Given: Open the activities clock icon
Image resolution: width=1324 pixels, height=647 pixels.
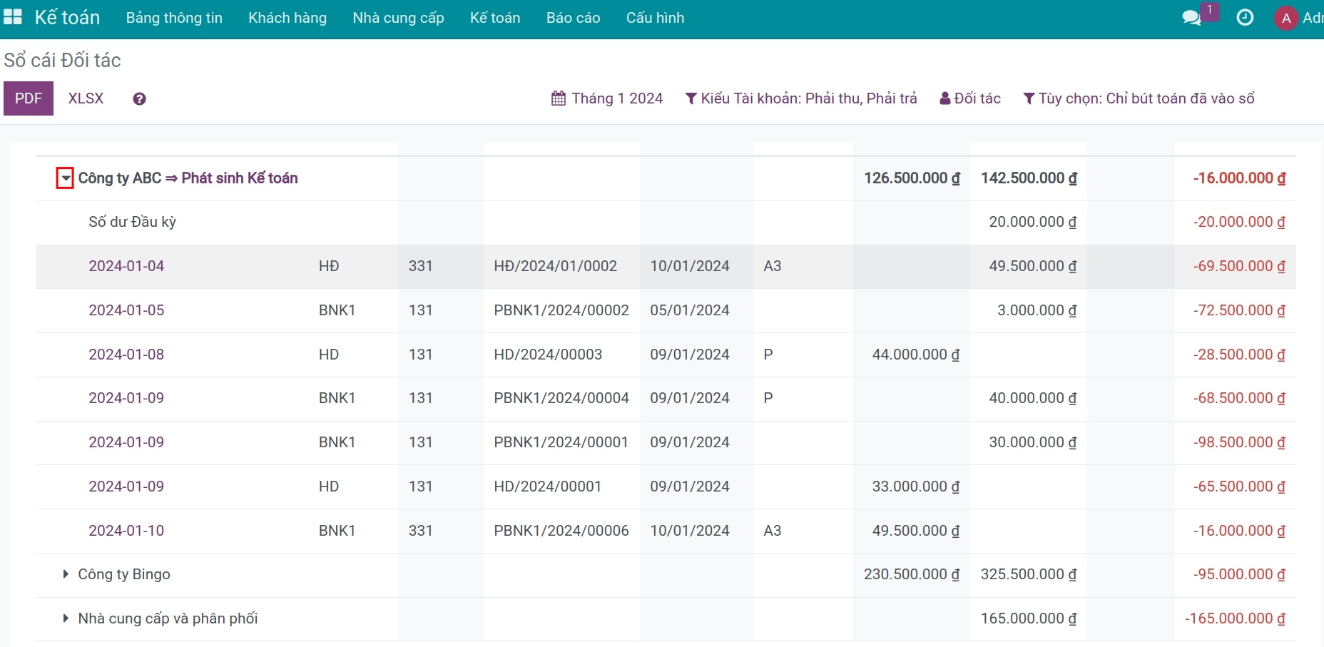Looking at the screenshot, I should pos(1245,18).
